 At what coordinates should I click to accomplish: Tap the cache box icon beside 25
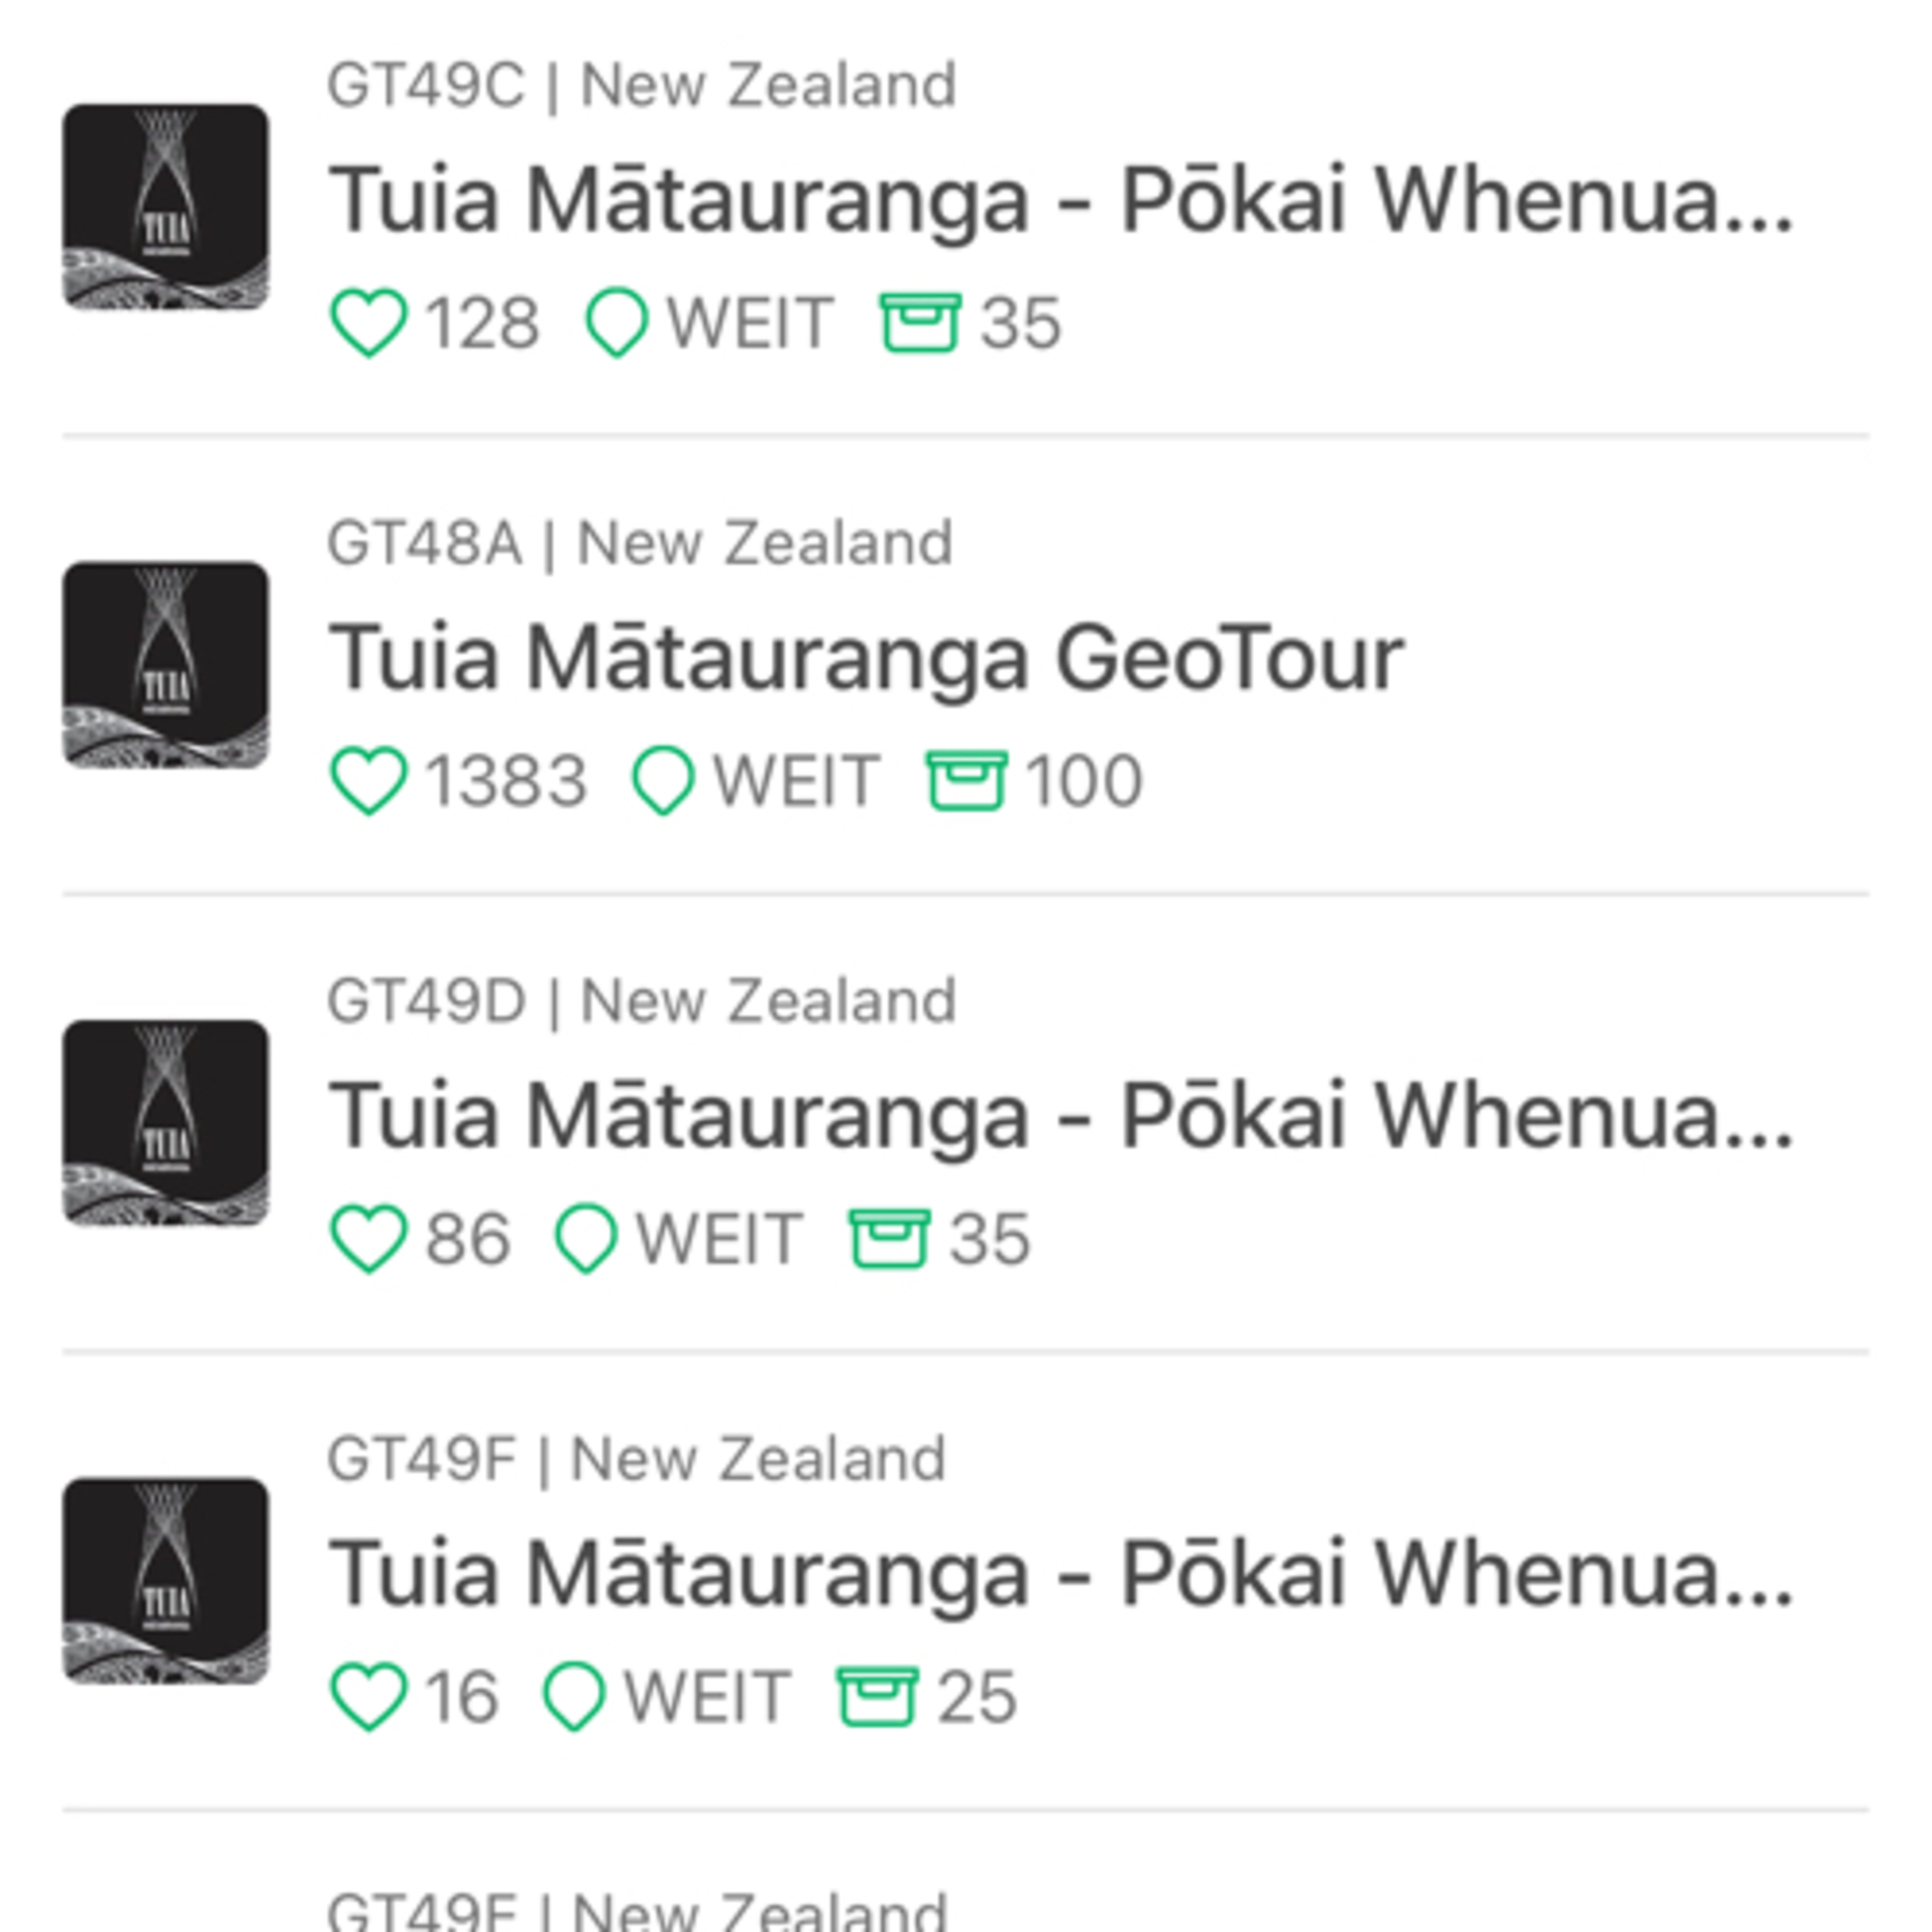[877, 1696]
